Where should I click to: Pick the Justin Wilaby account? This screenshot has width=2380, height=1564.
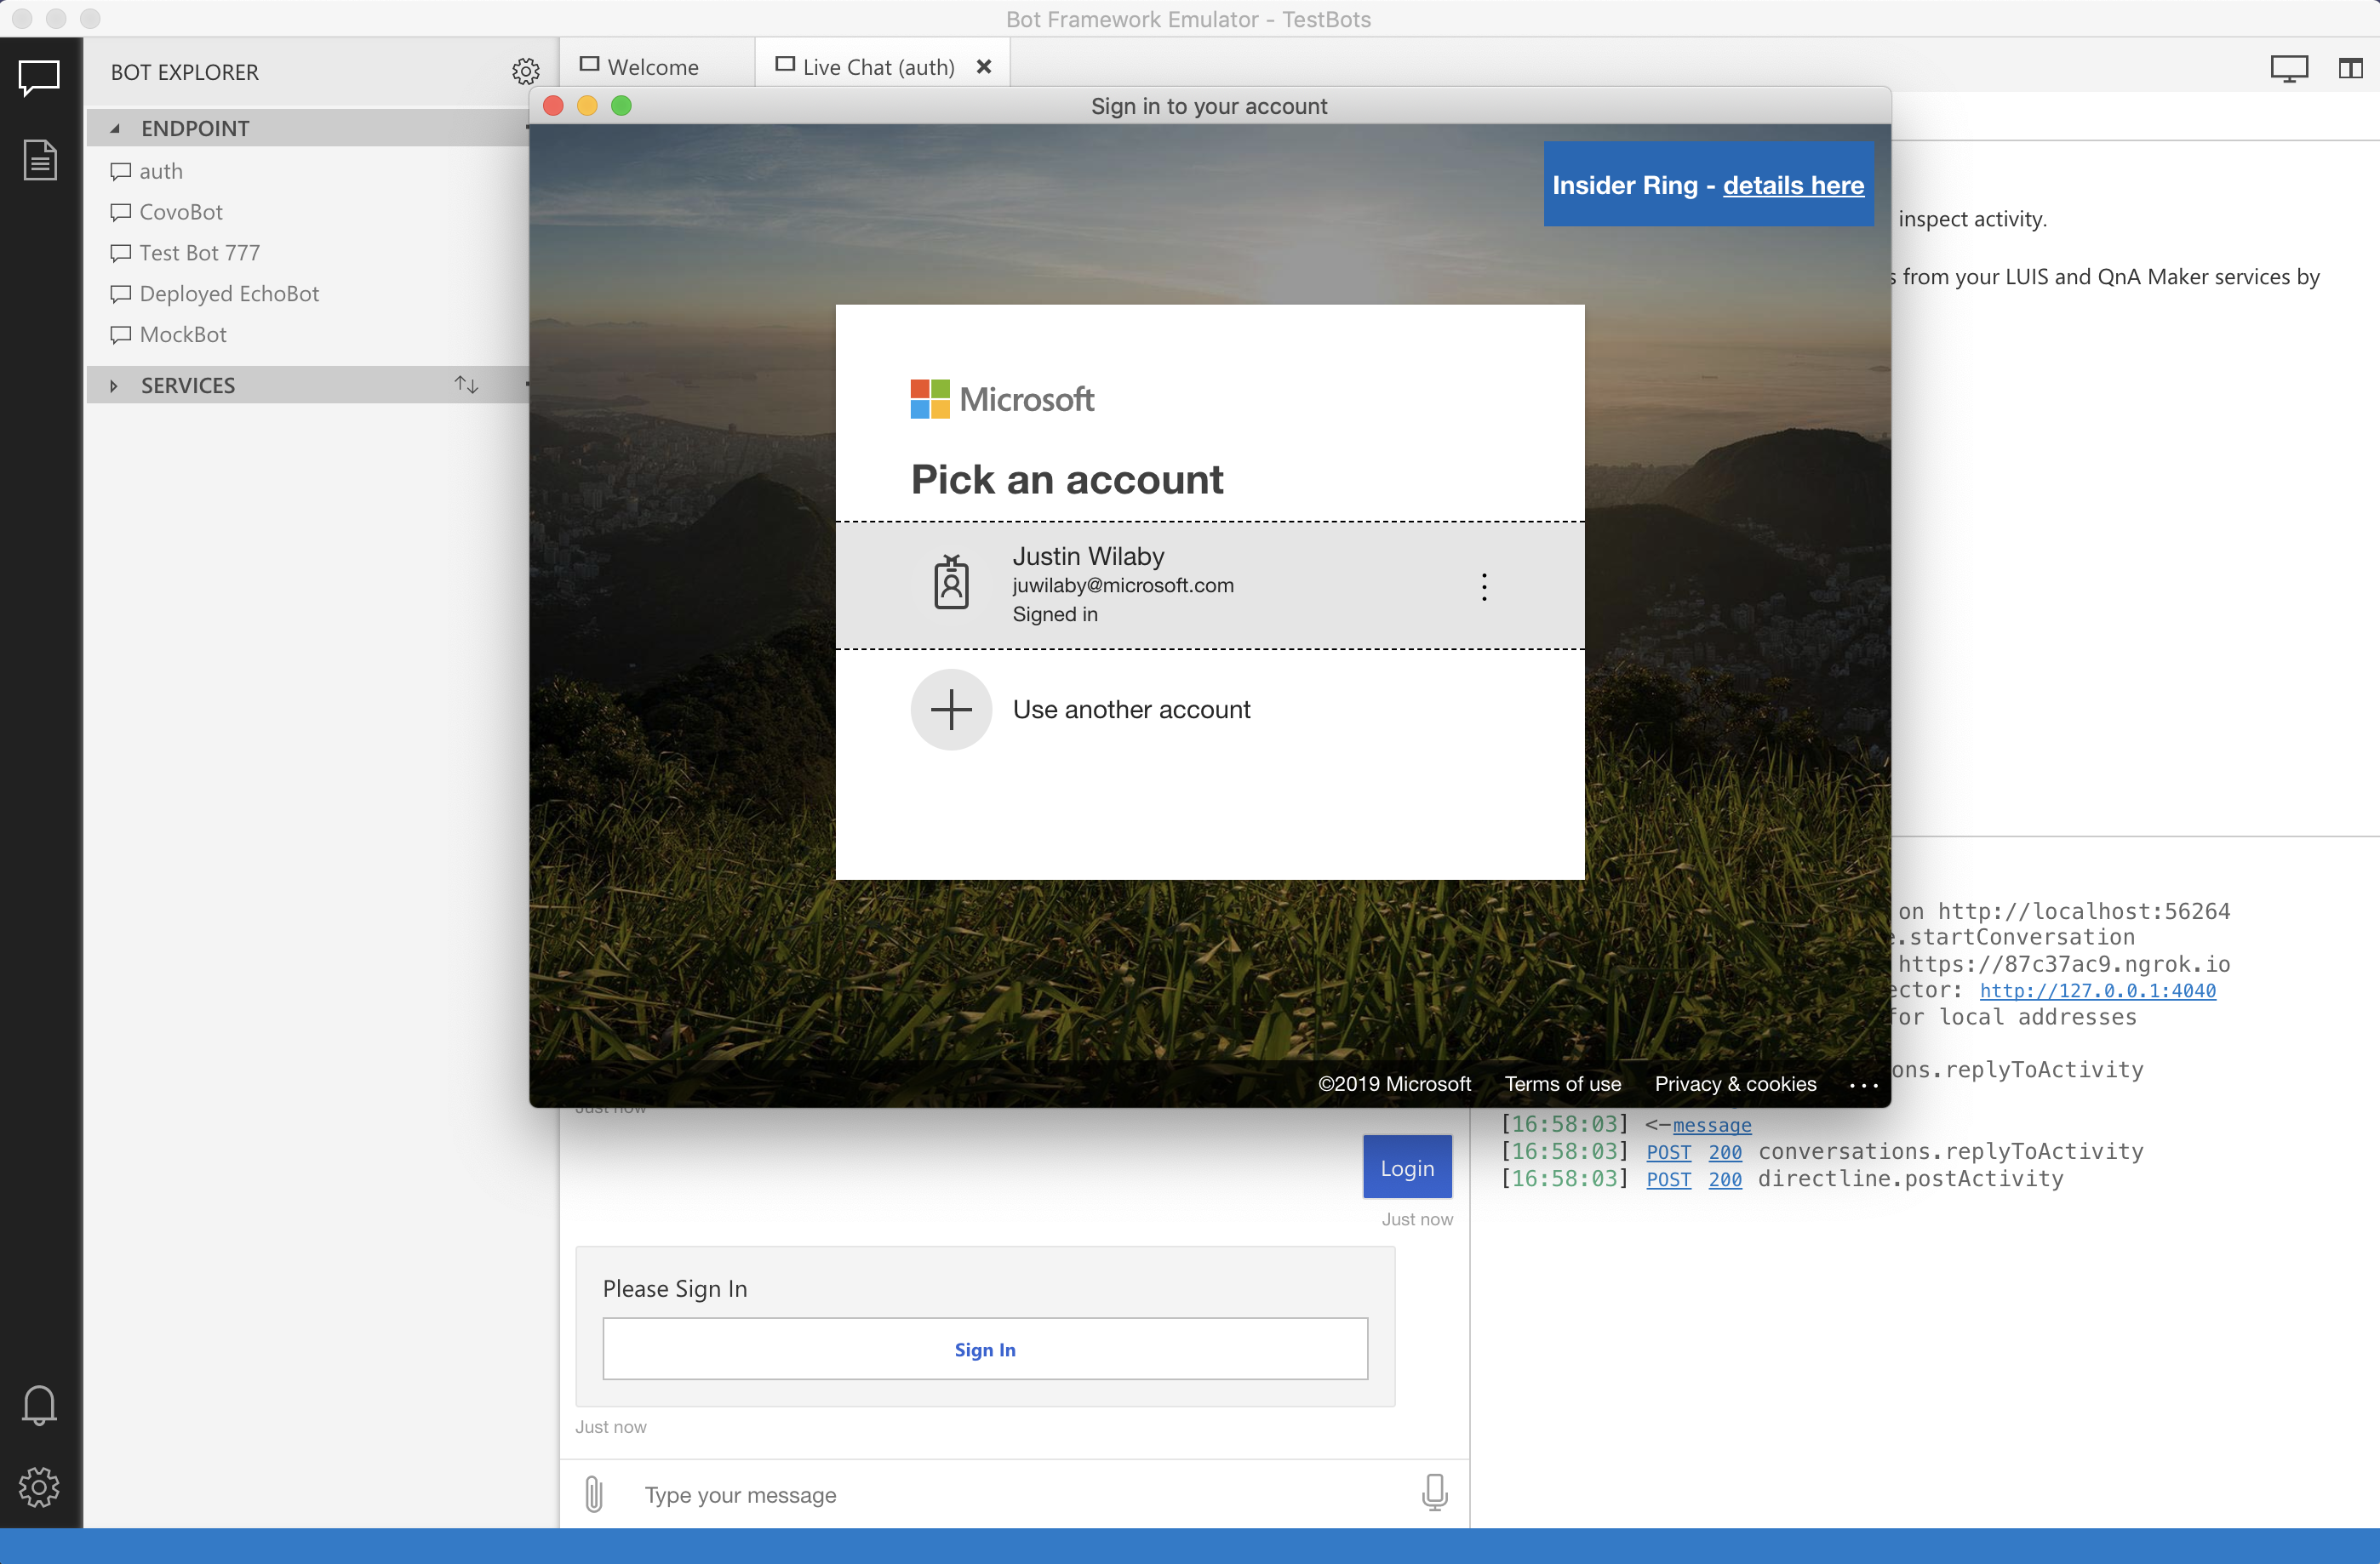click(1210, 585)
